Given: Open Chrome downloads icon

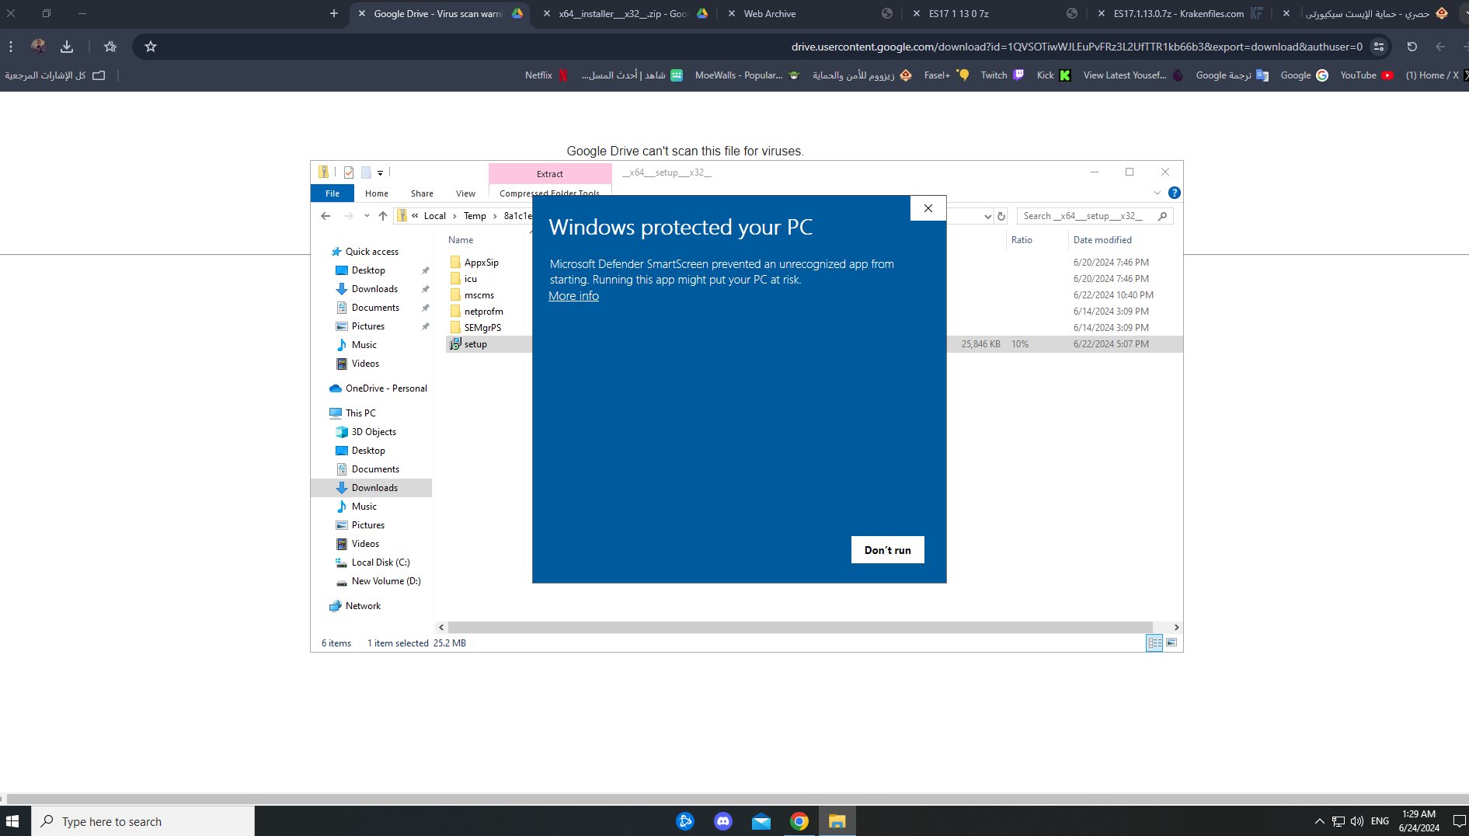Looking at the screenshot, I should click(67, 47).
